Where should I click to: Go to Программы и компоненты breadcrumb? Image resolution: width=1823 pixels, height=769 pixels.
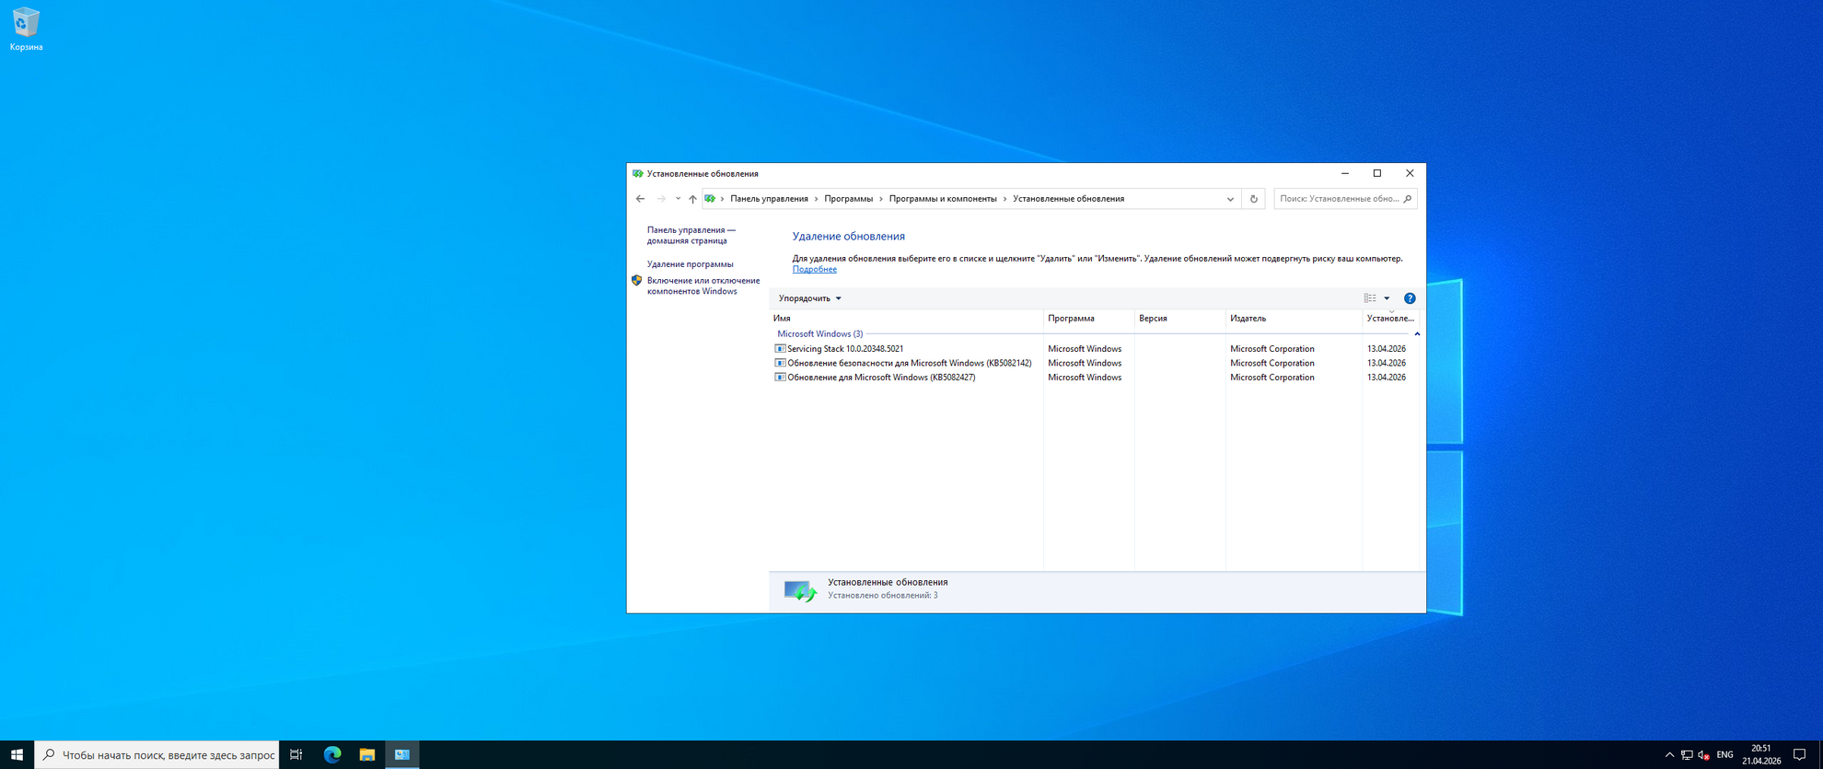pyautogui.click(x=942, y=199)
